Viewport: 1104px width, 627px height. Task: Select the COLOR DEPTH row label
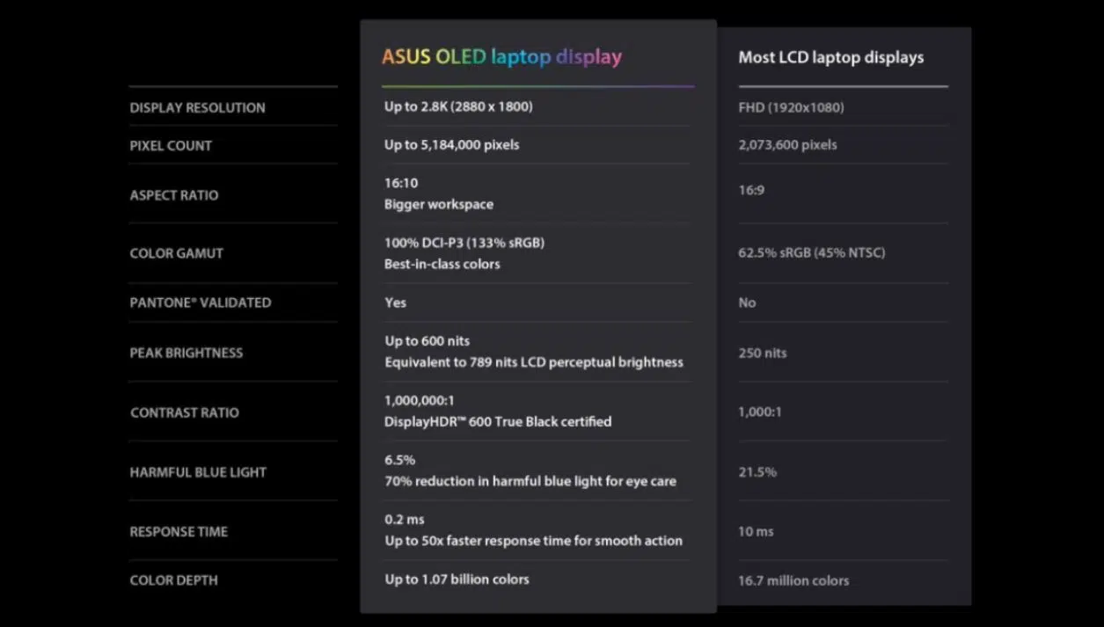pyautogui.click(x=173, y=580)
